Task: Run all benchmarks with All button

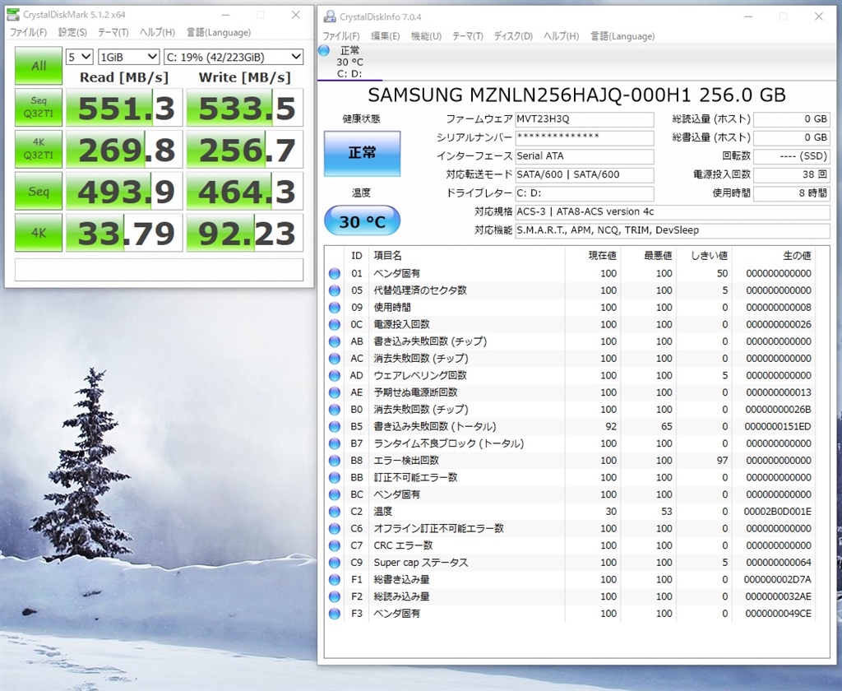Action: tap(39, 66)
